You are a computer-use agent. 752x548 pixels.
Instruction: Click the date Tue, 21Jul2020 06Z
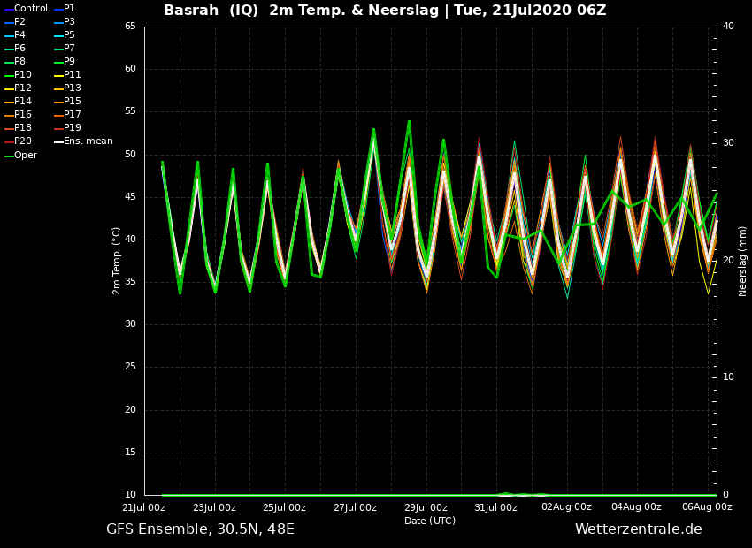(x=531, y=10)
